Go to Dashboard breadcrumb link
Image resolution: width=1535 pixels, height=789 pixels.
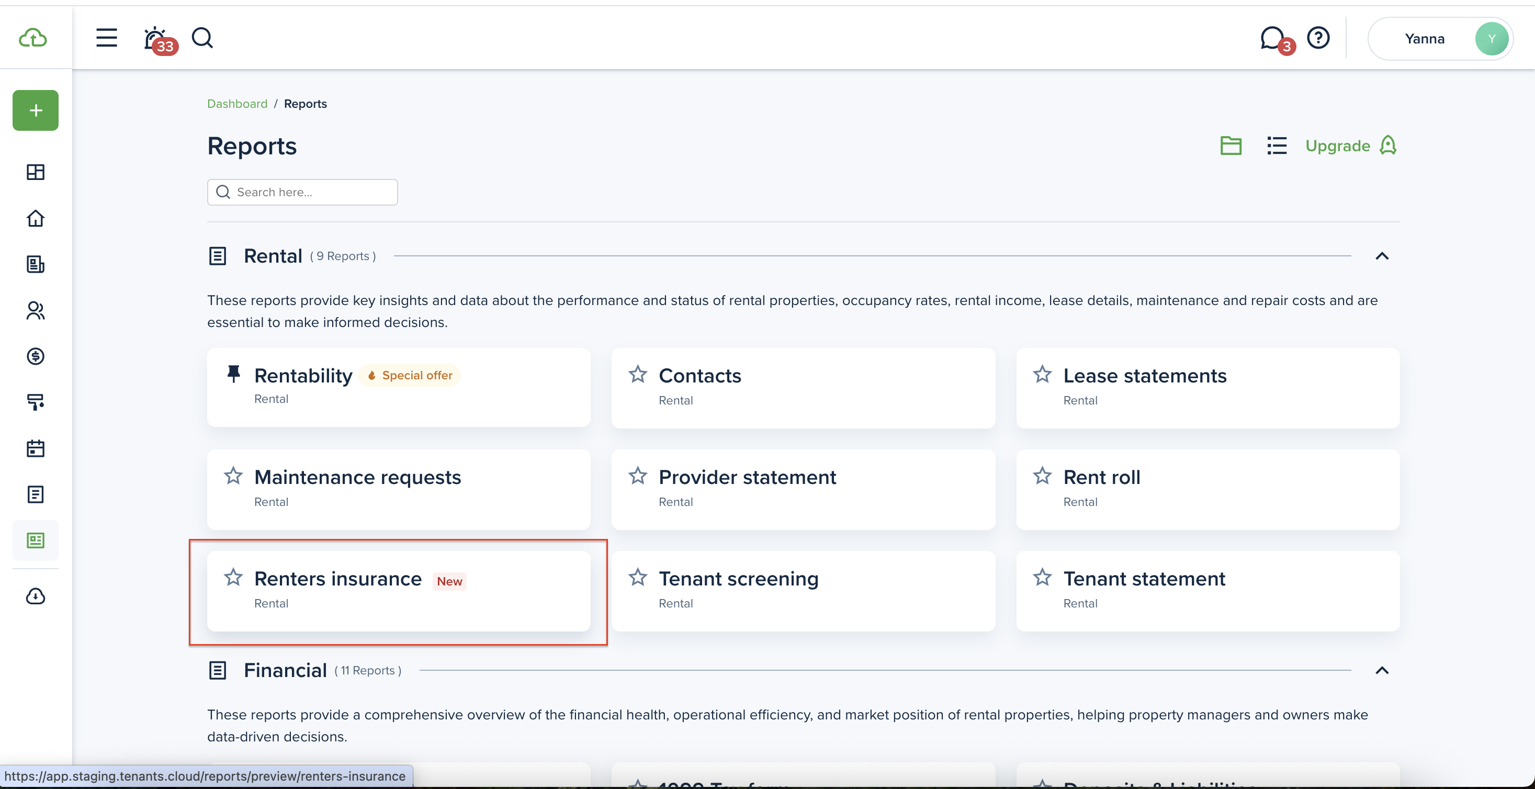coord(237,104)
